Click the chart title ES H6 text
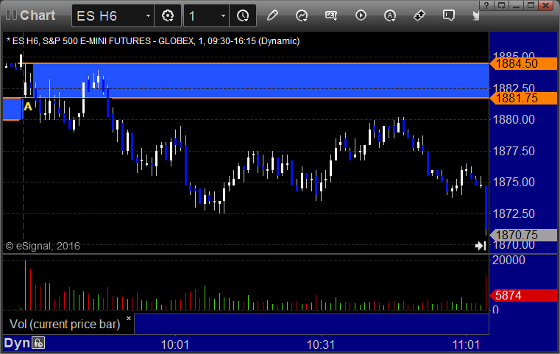This screenshot has width=560, height=354. click(152, 41)
